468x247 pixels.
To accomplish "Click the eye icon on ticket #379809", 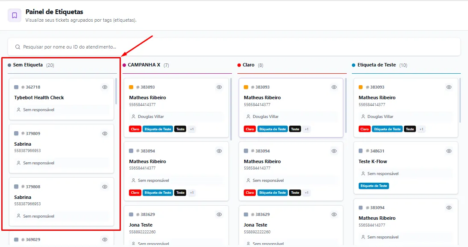I will (105, 134).
